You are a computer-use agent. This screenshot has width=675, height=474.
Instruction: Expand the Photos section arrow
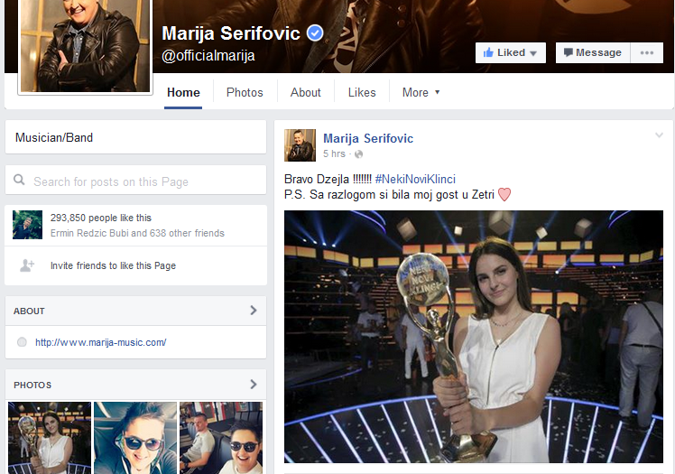click(x=253, y=385)
